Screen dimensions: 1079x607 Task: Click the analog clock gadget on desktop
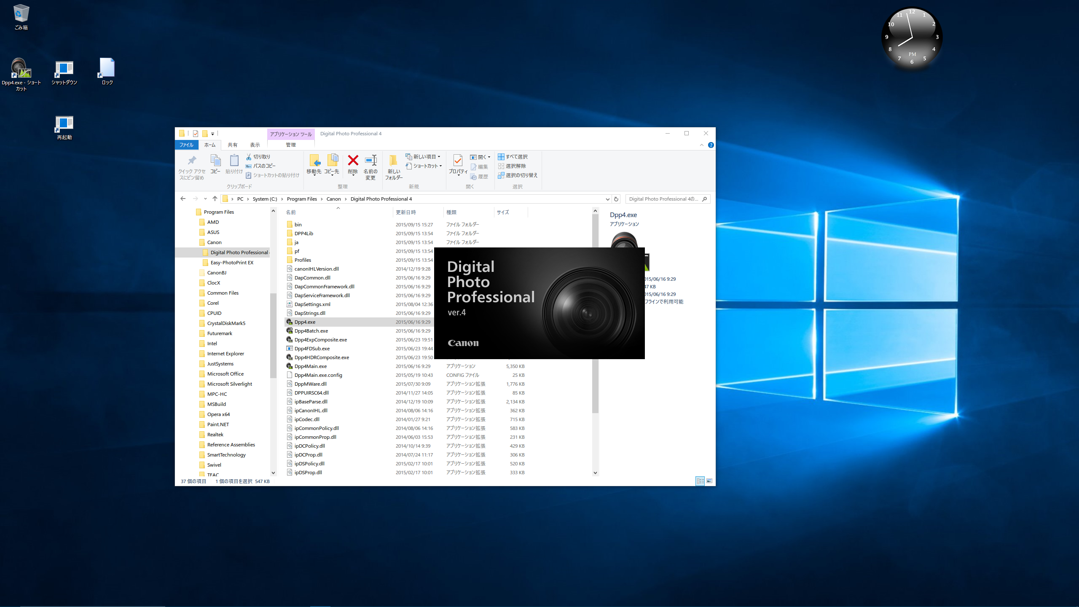click(x=912, y=38)
